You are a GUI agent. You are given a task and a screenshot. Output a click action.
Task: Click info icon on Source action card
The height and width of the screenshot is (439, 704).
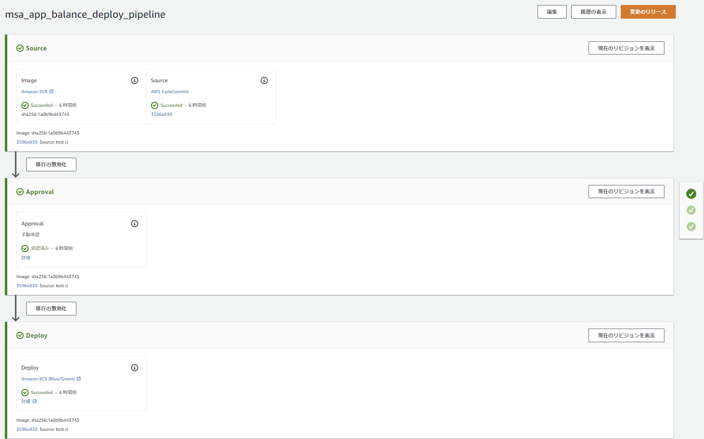264,80
